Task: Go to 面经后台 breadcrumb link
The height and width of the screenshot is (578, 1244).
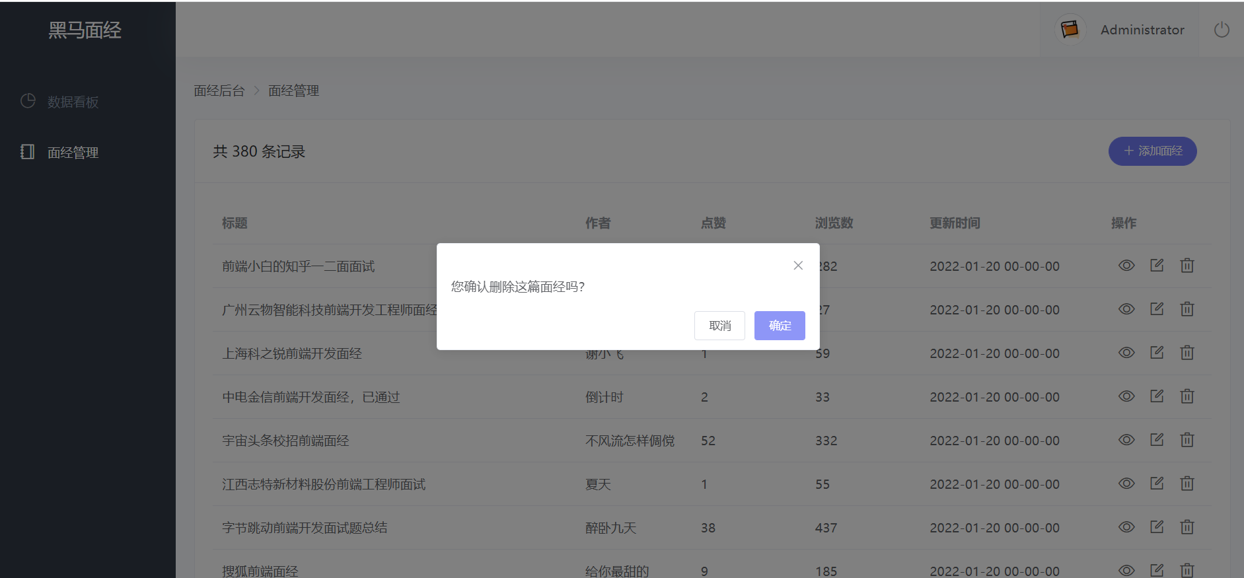Action: [x=219, y=90]
